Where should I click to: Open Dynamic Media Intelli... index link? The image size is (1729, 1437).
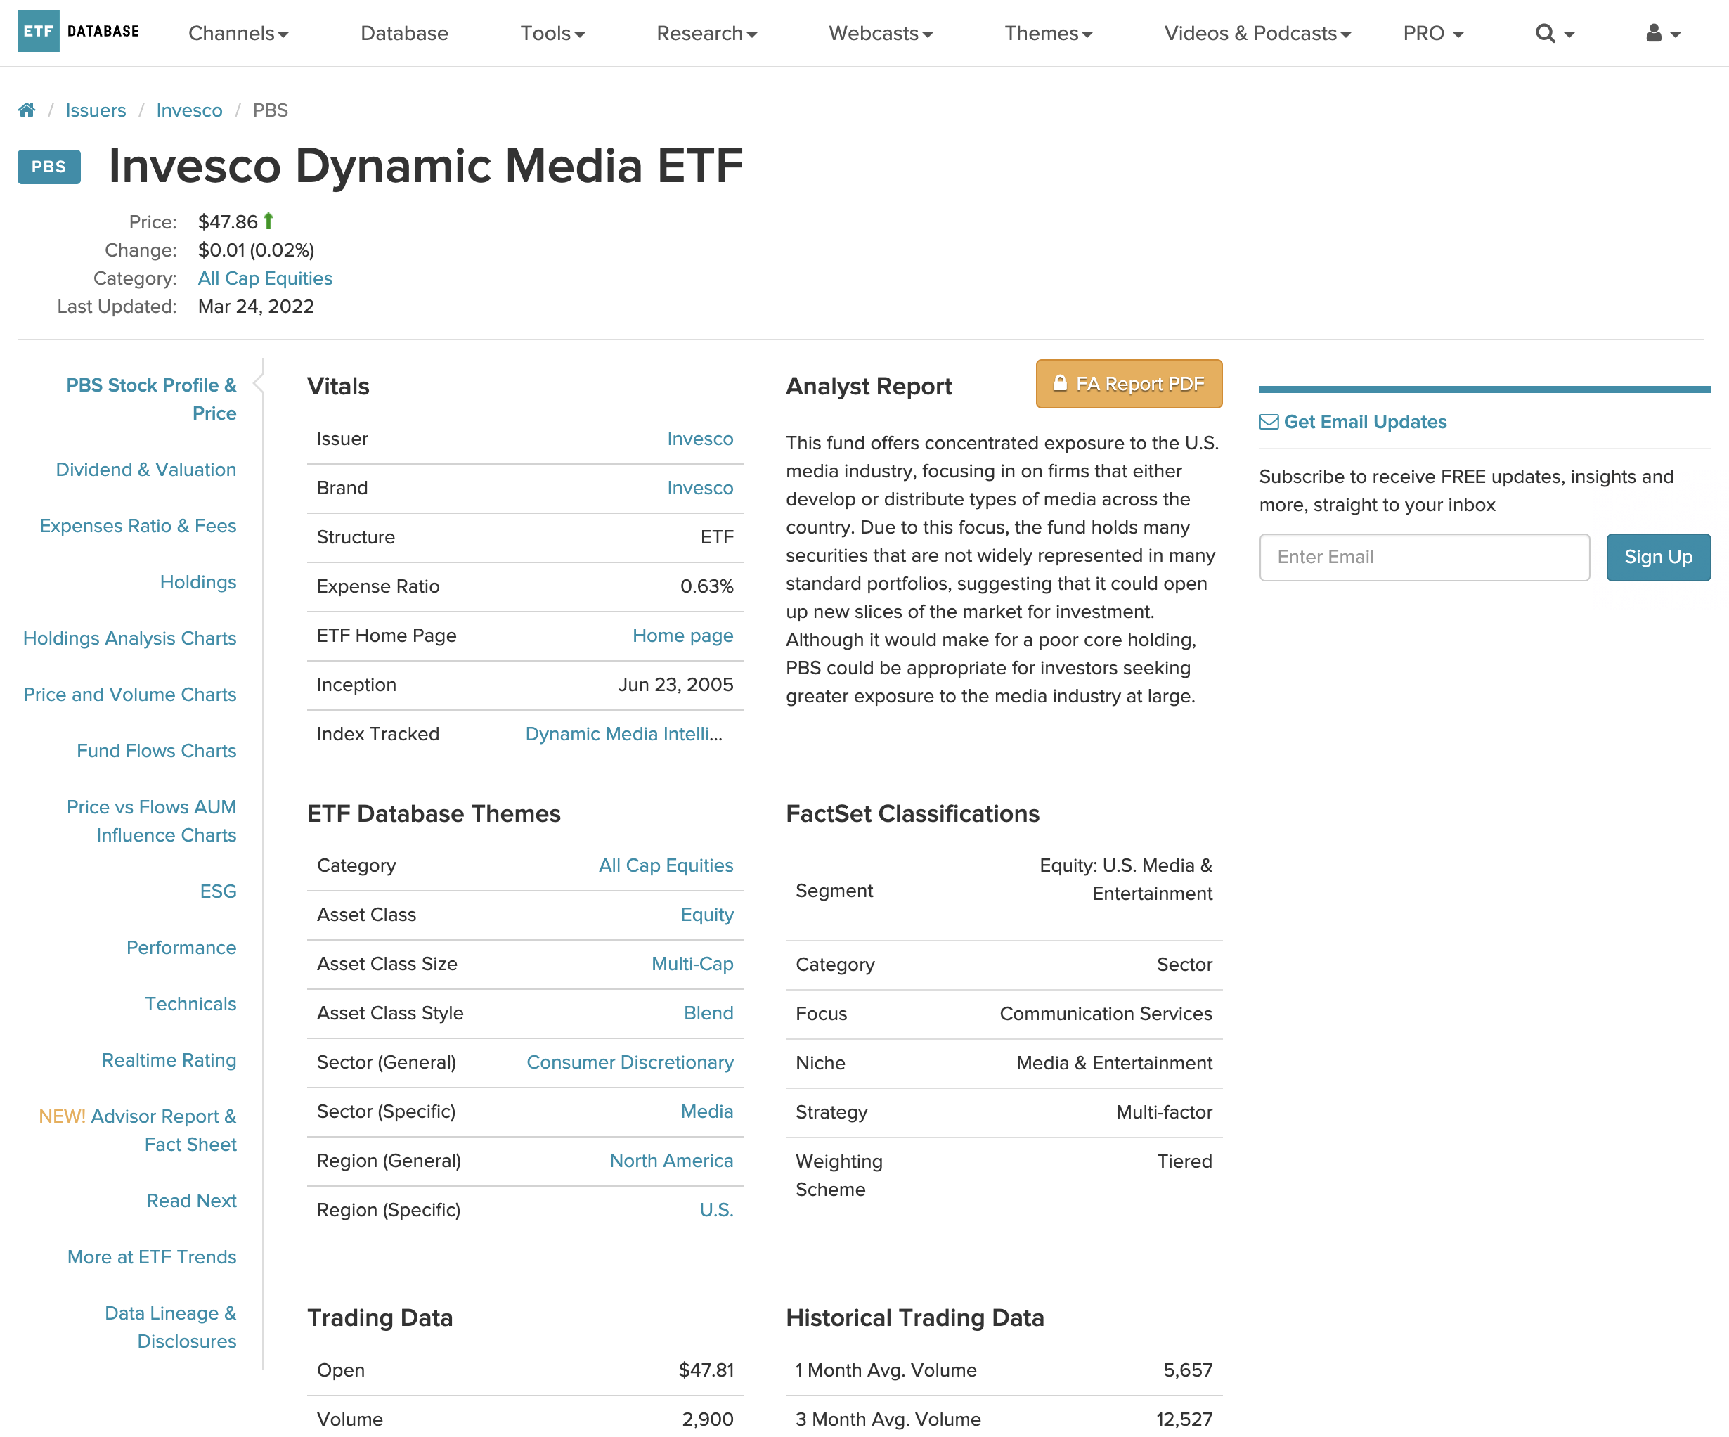624,735
